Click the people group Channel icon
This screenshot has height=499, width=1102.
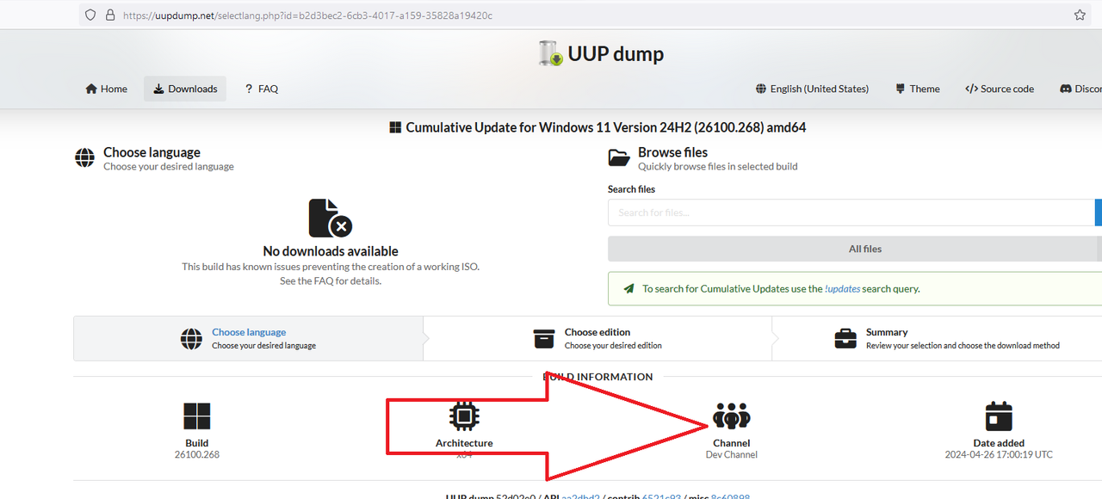732,417
